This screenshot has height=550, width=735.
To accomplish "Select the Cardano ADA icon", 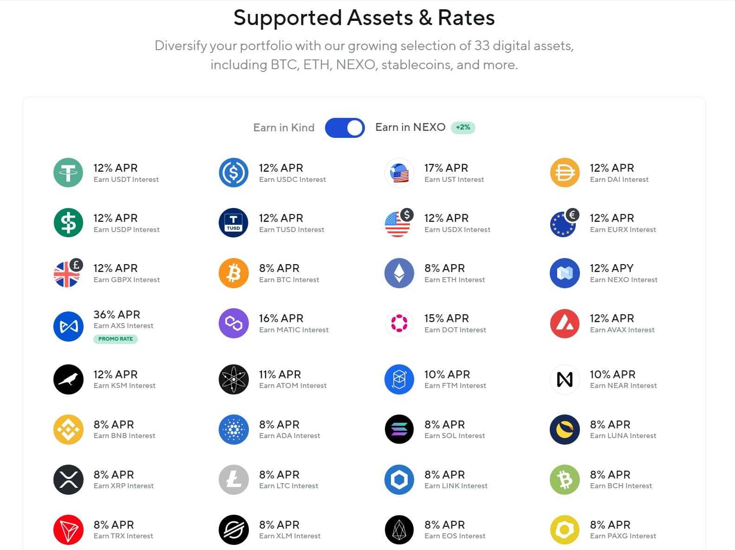I will click(x=234, y=429).
